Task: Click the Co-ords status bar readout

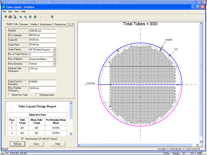Action: [x=177, y=149]
